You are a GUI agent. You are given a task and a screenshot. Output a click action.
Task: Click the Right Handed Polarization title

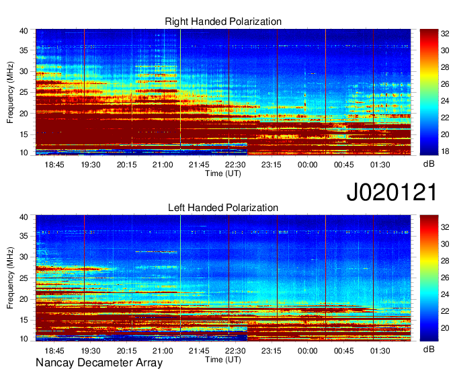click(223, 22)
